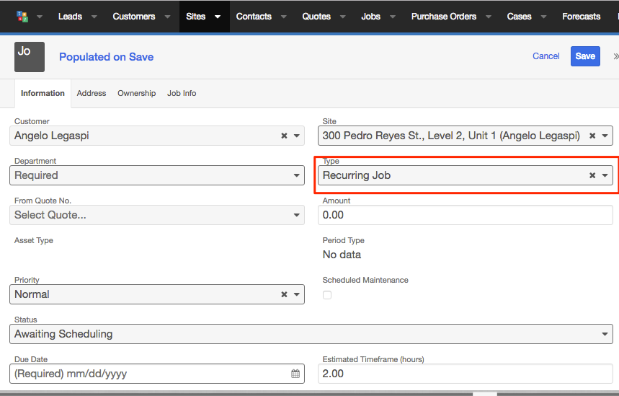Expand the Sites dropdown arrow
The image size is (619, 396).
point(218,17)
